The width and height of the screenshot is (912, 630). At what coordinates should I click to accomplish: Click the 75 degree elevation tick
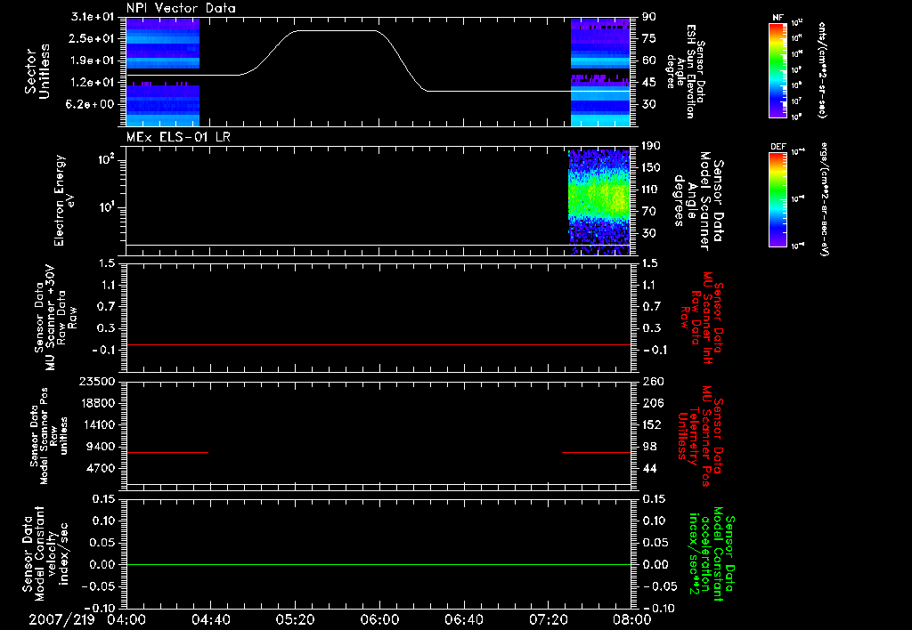click(x=649, y=38)
